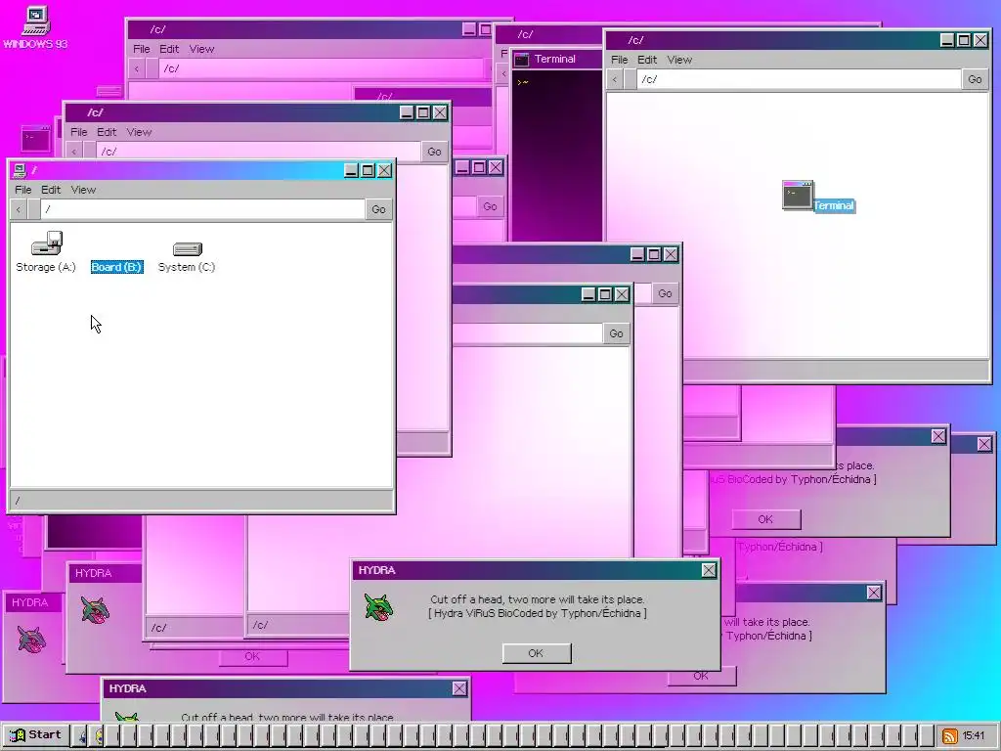
Task: Focus path field of /c/ window directly behind '/' window
Action: pyautogui.click(x=258, y=152)
